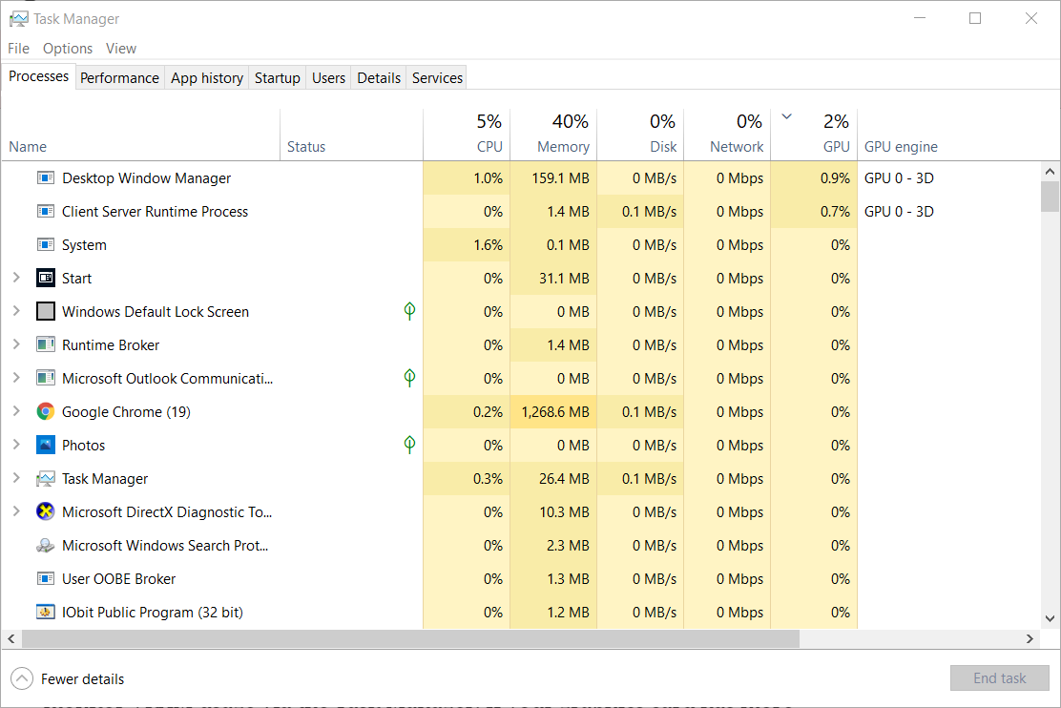Viewport: 1061px width, 708px height.
Task: Click the Microsoft DirectX Diagnostic Tool icon
Action: click(x=46, y=511)
